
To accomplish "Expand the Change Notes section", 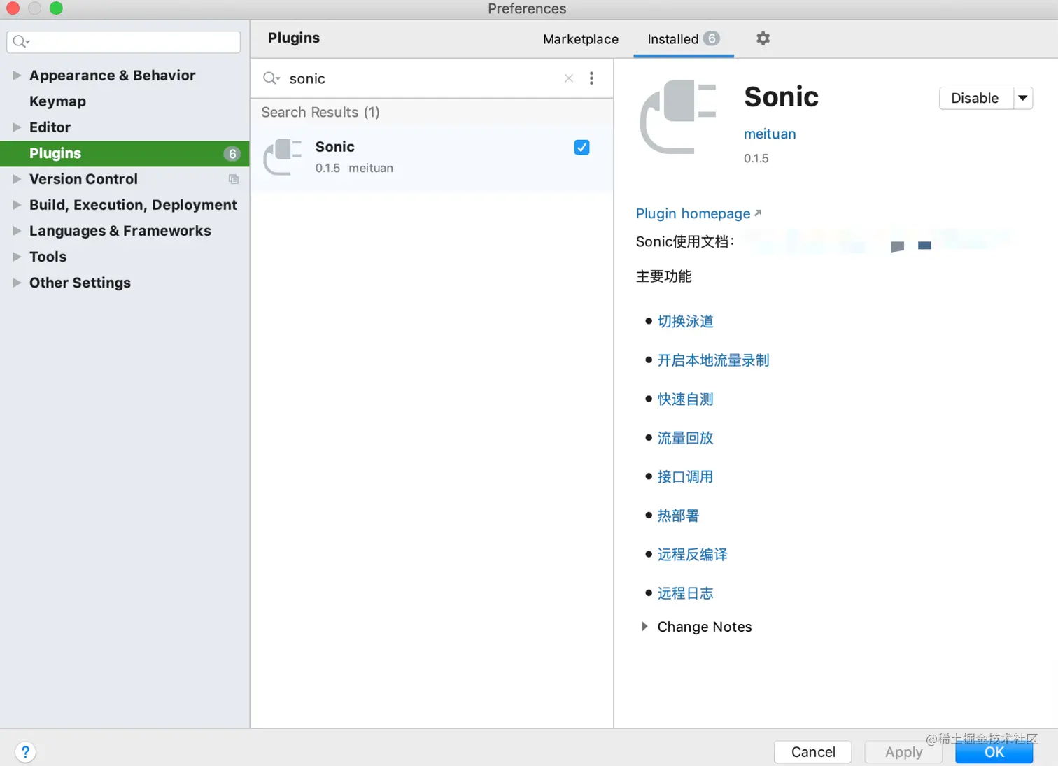I will [644, 627].
